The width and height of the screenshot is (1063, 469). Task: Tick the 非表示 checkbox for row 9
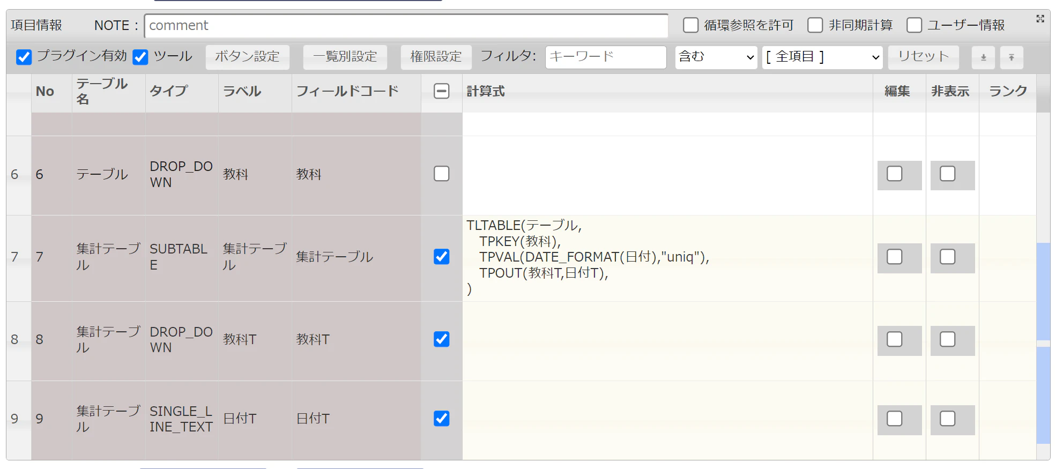(x=948, y=418)
